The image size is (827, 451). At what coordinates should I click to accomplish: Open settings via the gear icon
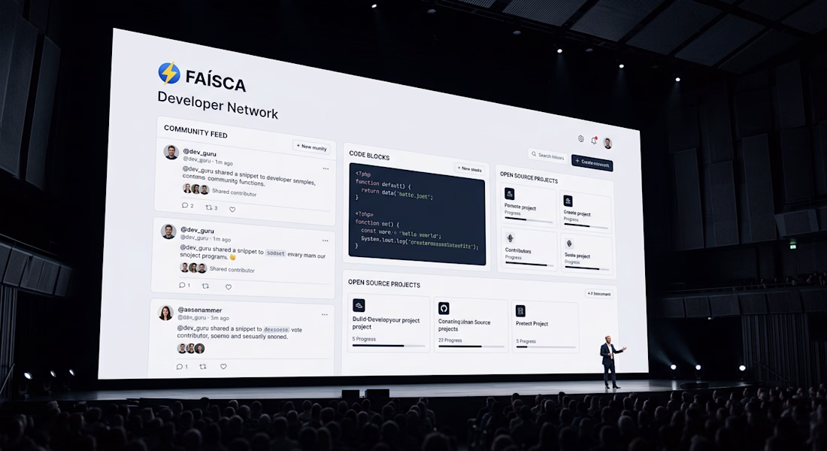[580, 139]
